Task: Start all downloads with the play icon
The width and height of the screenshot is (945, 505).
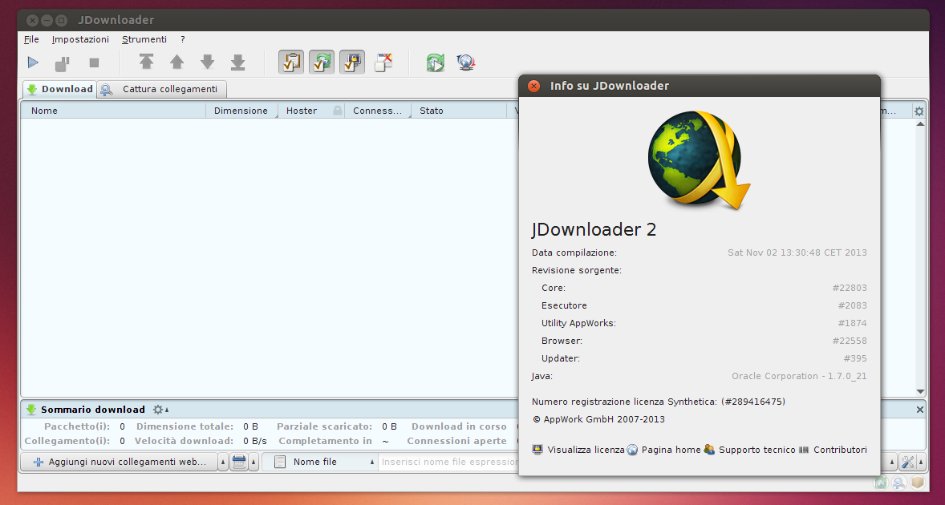Action: [33, 63]
